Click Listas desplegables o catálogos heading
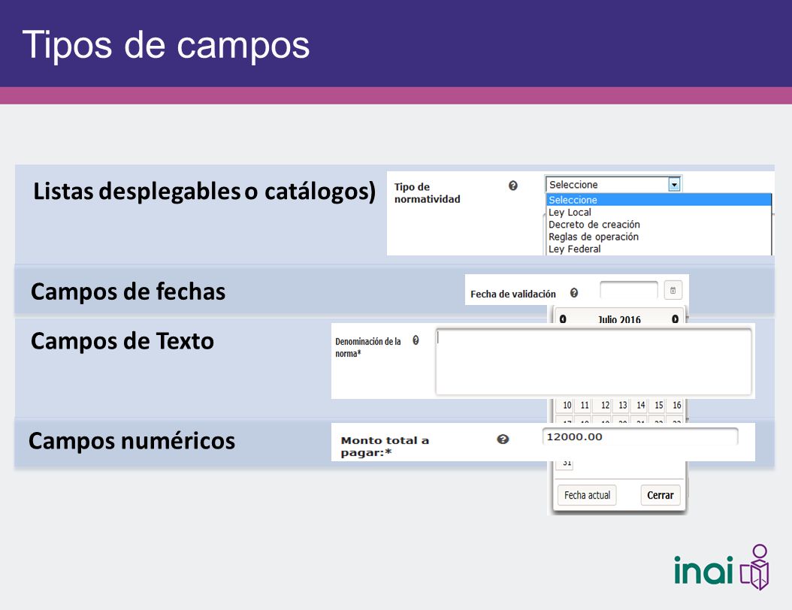 (204, 192)
